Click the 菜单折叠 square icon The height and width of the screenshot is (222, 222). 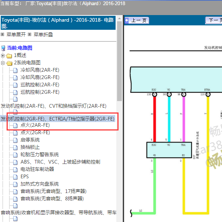29,34
